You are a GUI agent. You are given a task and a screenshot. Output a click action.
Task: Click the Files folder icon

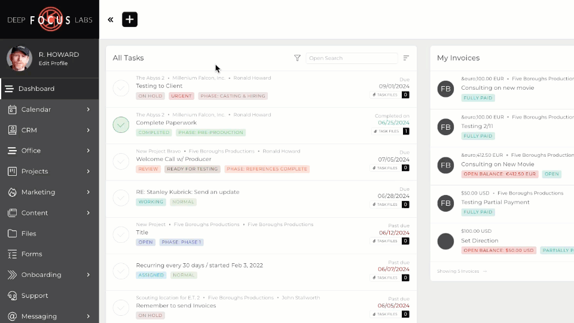click(12, 233)
